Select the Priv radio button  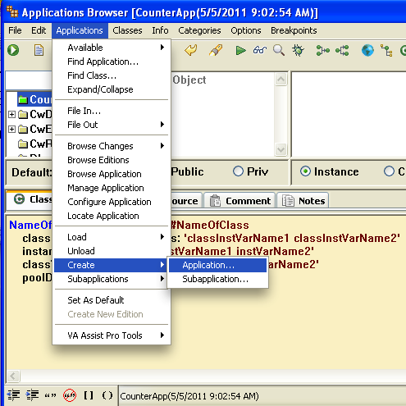click(x=238, y=171)
